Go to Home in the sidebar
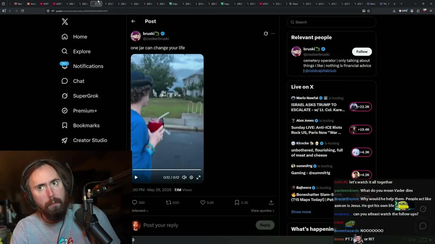The height and width of the screenshot is (244, 435). pyautogui.click(x=74, y=37)
